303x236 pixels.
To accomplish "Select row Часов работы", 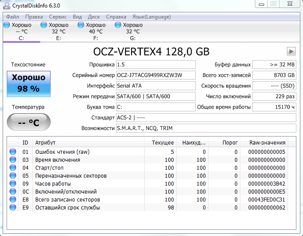I will [x=148, y=183].
